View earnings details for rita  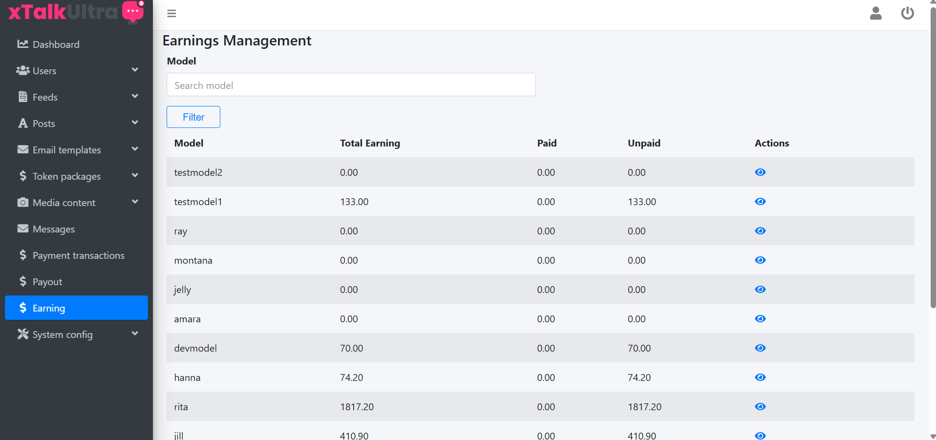point(760,407)
